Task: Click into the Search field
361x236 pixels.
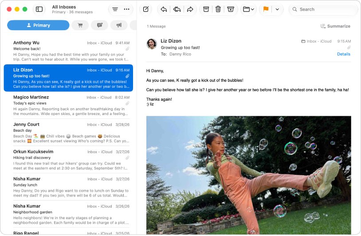Action: click(323, 9)
